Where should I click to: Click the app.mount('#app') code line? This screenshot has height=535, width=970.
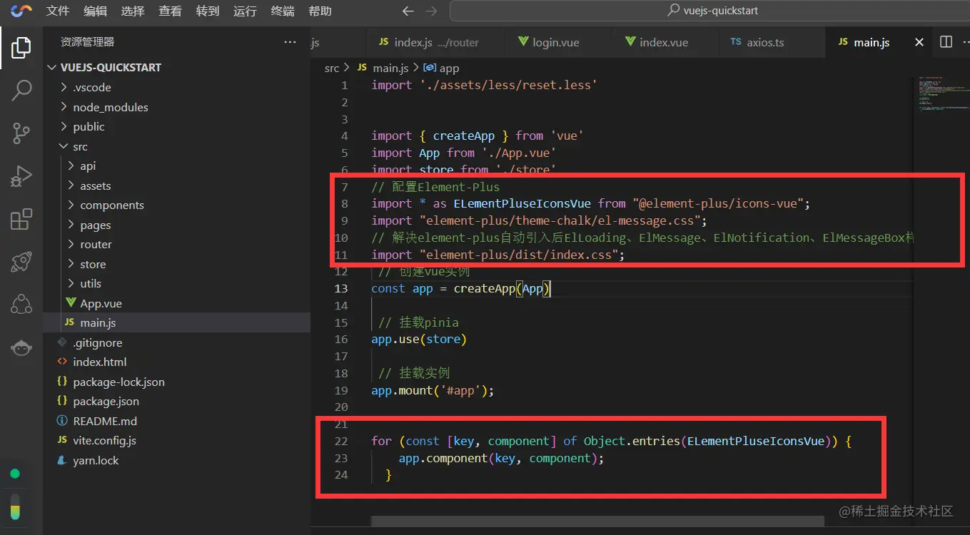click(x=433, y=390)
